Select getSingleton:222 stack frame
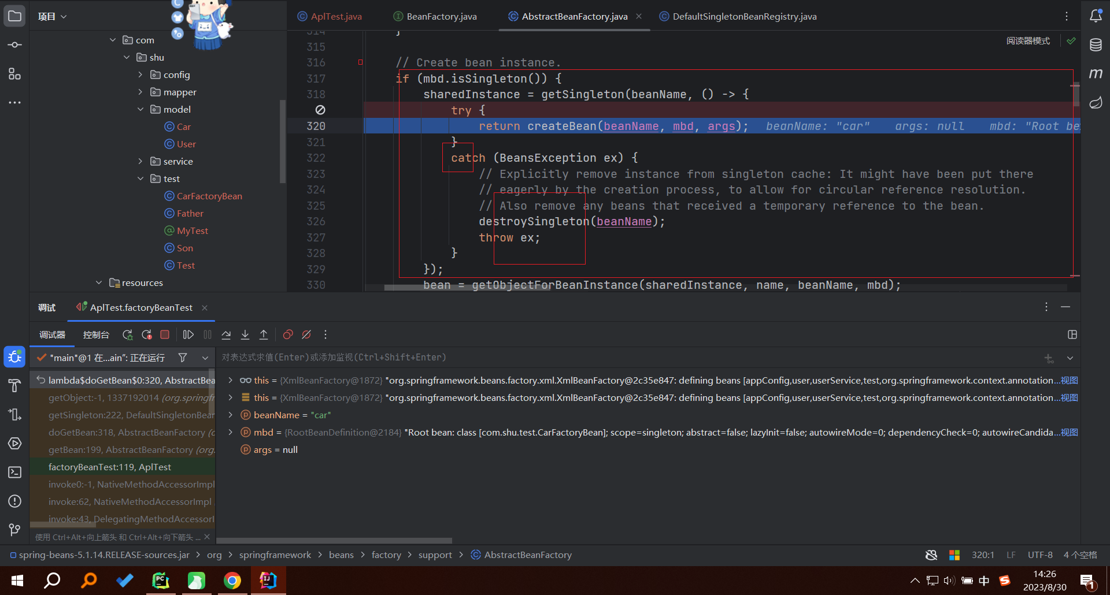Viewport: 1110px width, 595px height. pyautogui.click(x=123, y=415)
